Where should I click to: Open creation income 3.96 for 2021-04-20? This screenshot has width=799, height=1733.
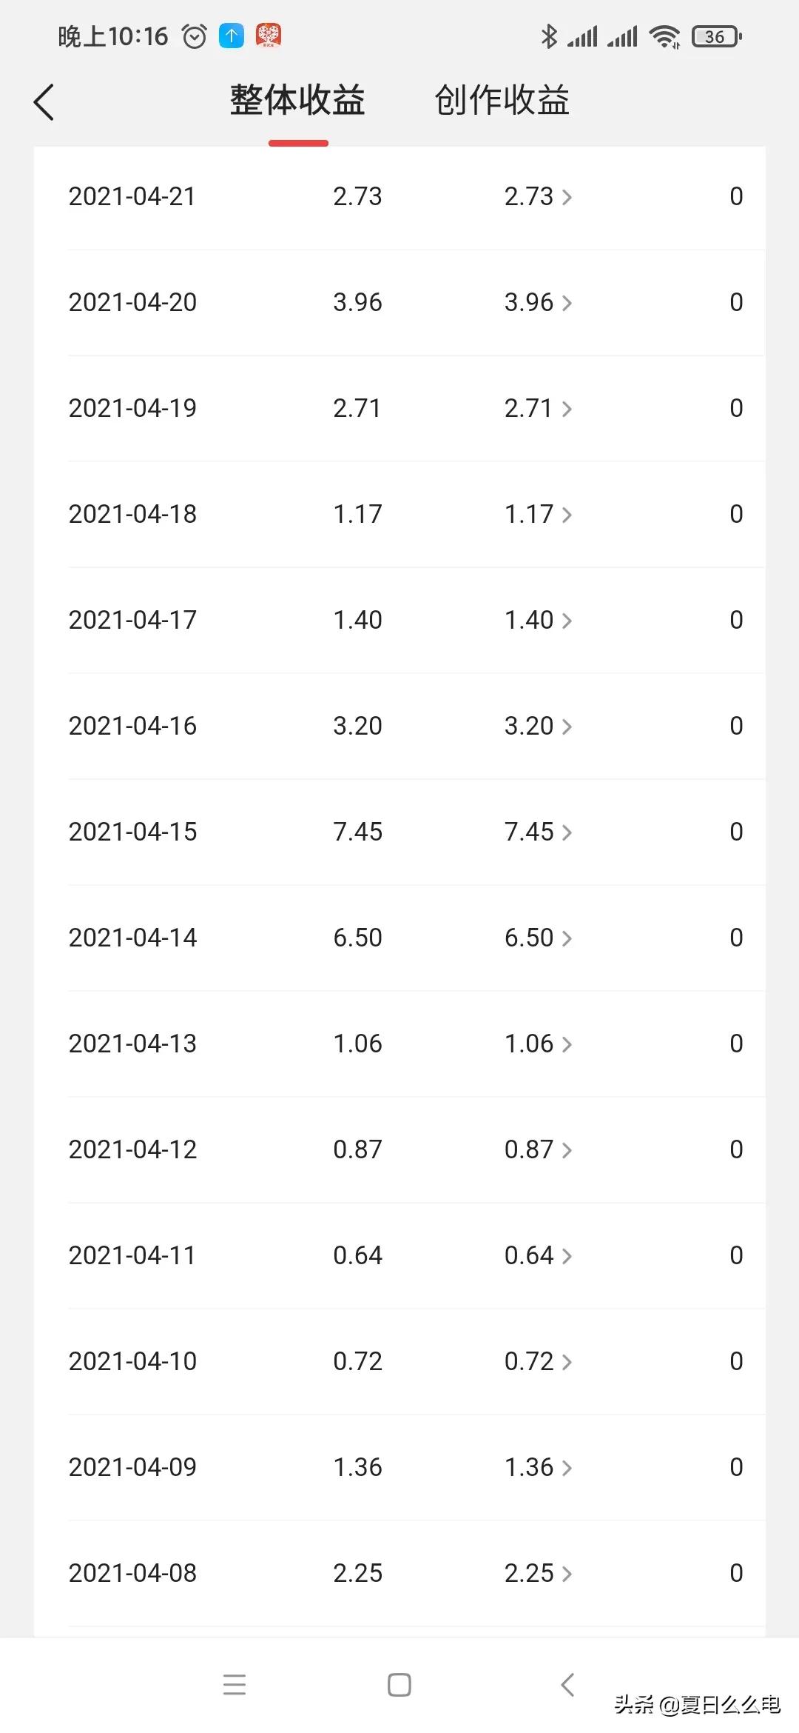click(538, 302)
